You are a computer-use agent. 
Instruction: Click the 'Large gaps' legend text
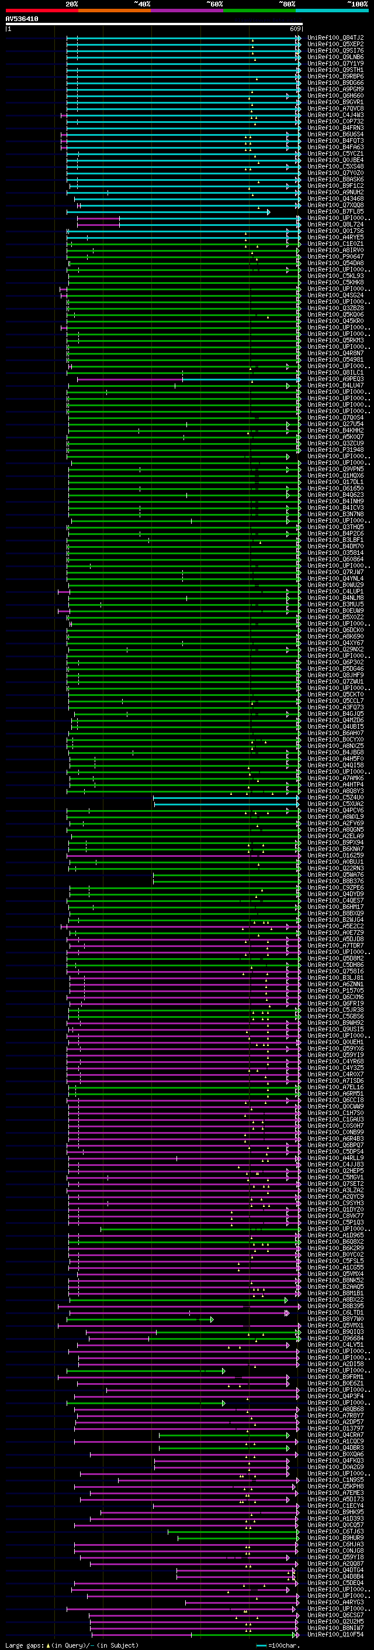25,1645
